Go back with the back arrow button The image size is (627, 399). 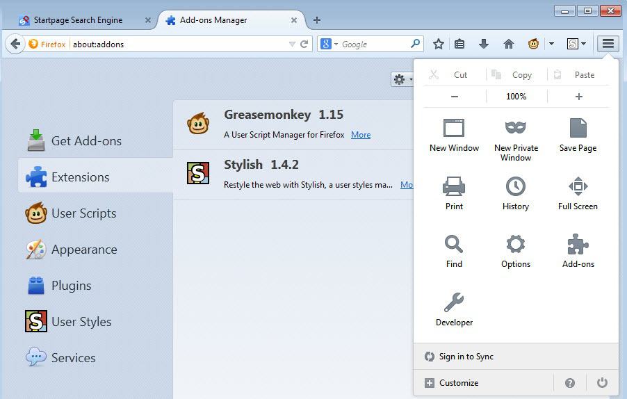point(15,44)
